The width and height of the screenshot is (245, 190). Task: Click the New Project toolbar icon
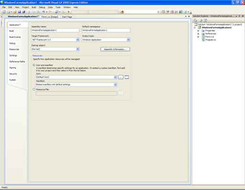(x=4, y=12)
